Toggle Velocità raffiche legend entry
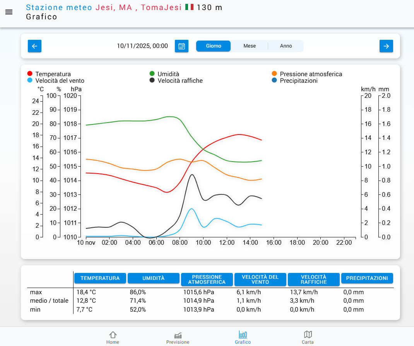The height and width of the screenshot is (346, 414). point(180,80)
